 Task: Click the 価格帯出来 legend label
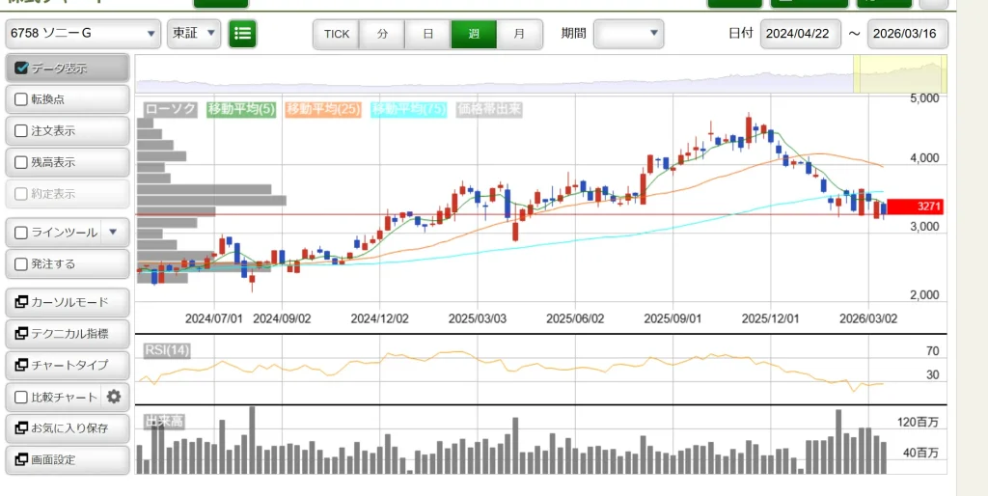pyautogui.click(x=489, y=110)
